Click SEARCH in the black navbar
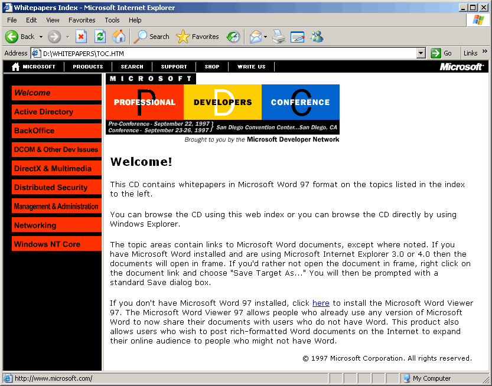The height and width of the screenshot is (386, 492). (132, 67)
